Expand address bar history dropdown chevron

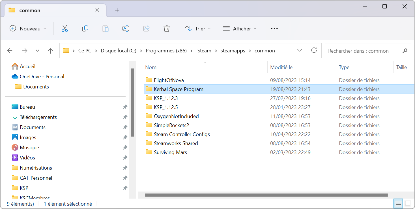tap(300, 50)
